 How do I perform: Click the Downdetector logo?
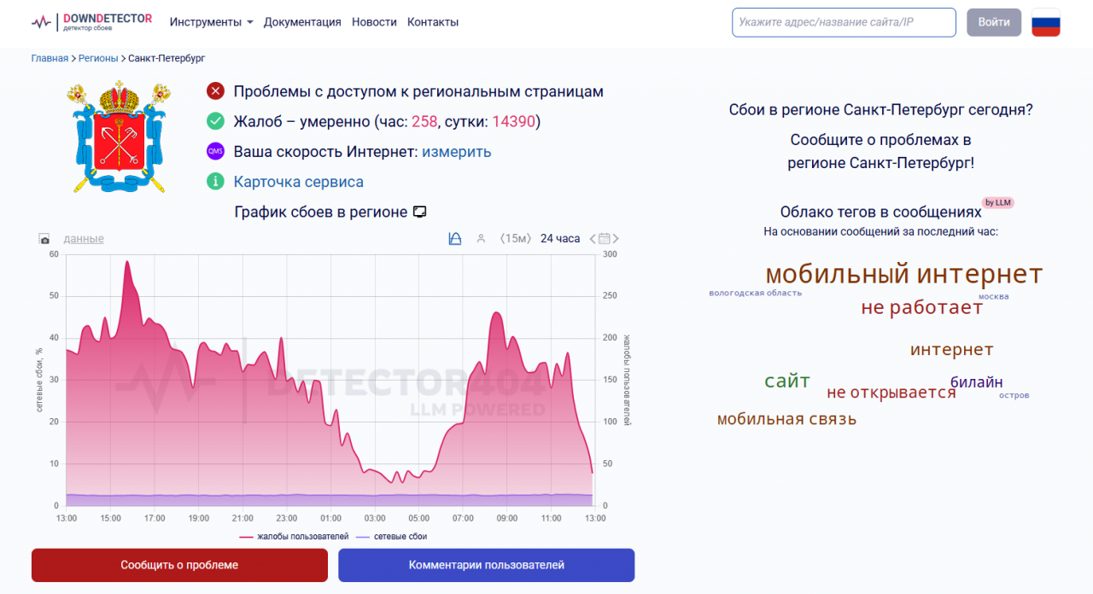click(x=91, y=22)
